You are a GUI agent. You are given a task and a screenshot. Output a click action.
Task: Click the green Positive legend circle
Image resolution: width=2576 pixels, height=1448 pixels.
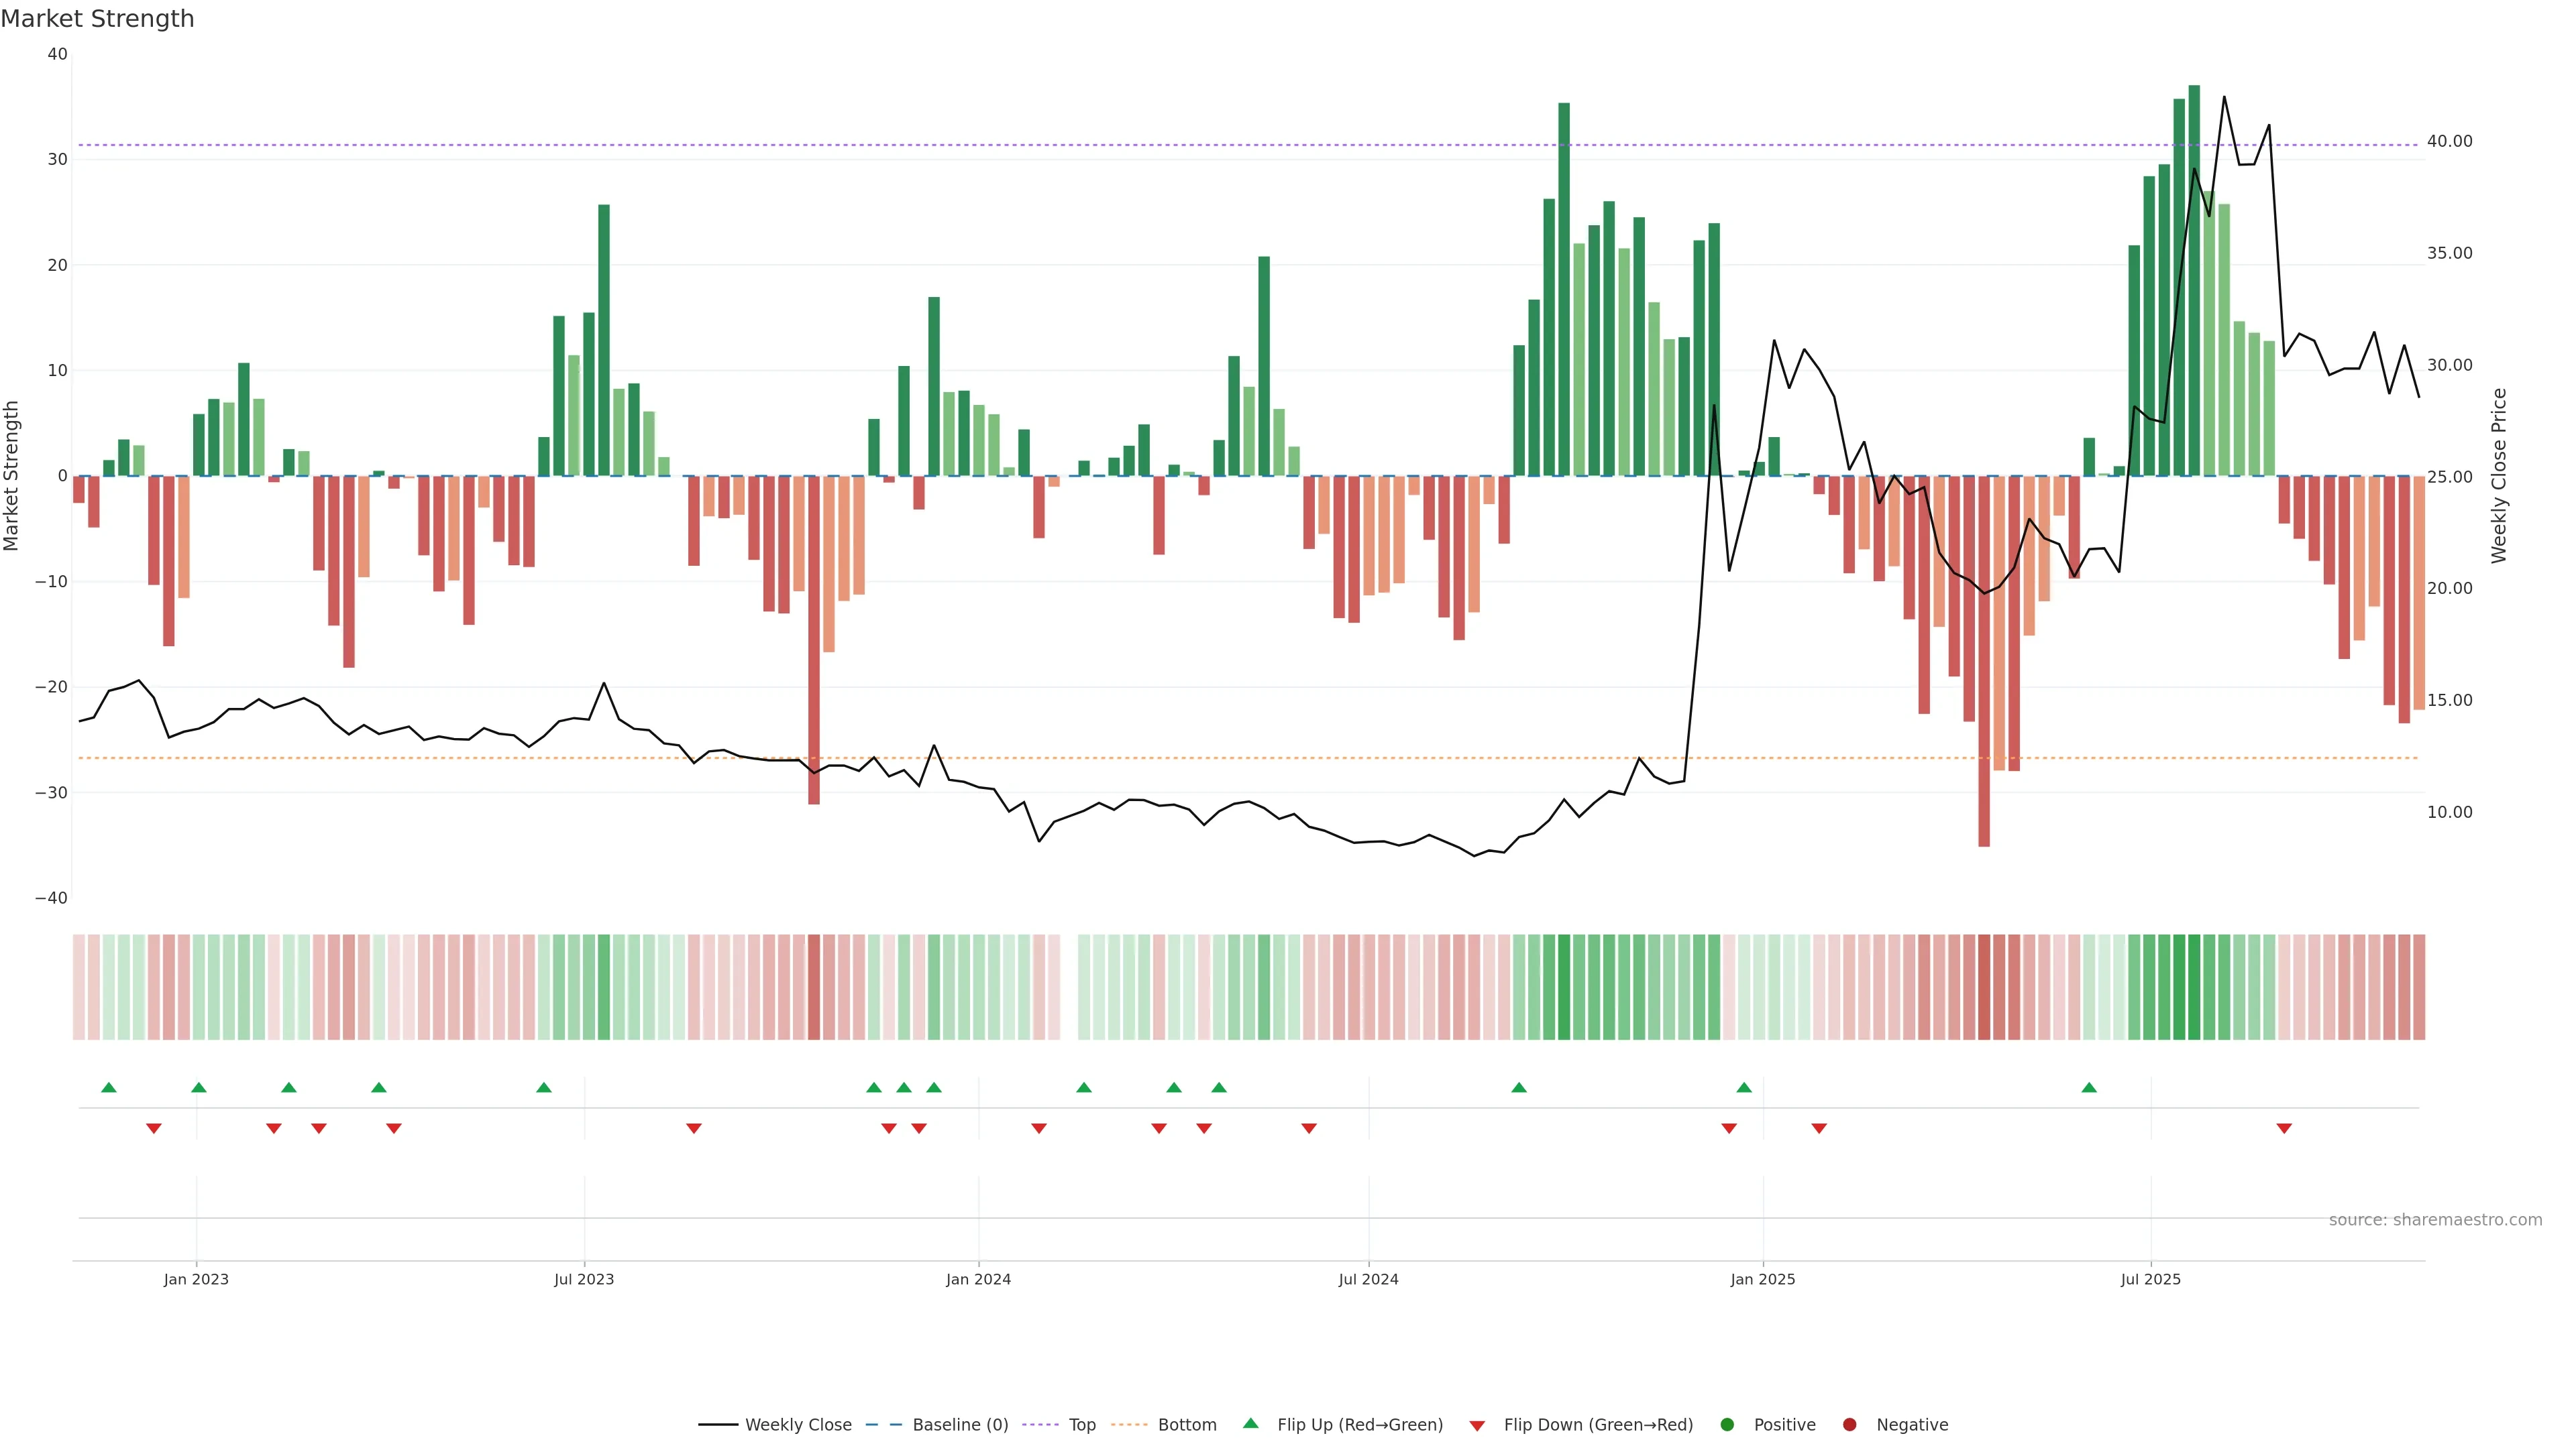click(1727, 1425)
